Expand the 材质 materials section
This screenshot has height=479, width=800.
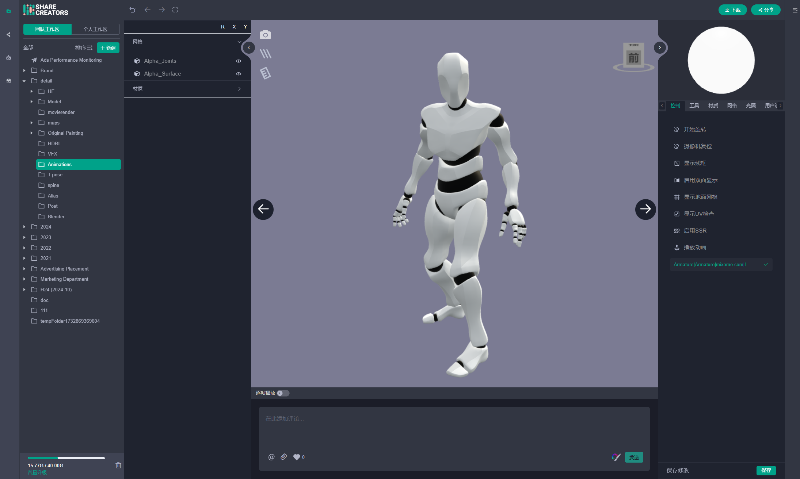(x=239, y=89)
